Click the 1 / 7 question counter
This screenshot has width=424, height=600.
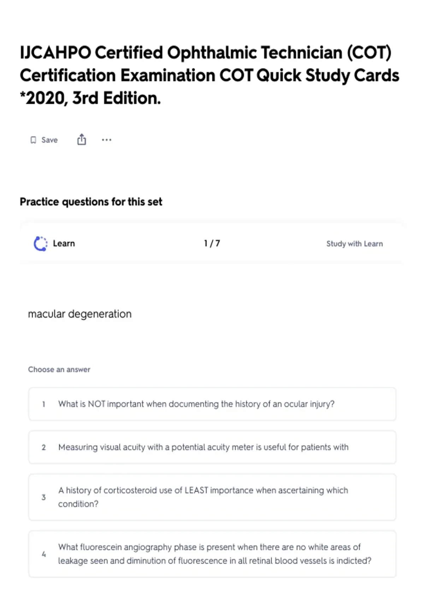tap(212, 244)
